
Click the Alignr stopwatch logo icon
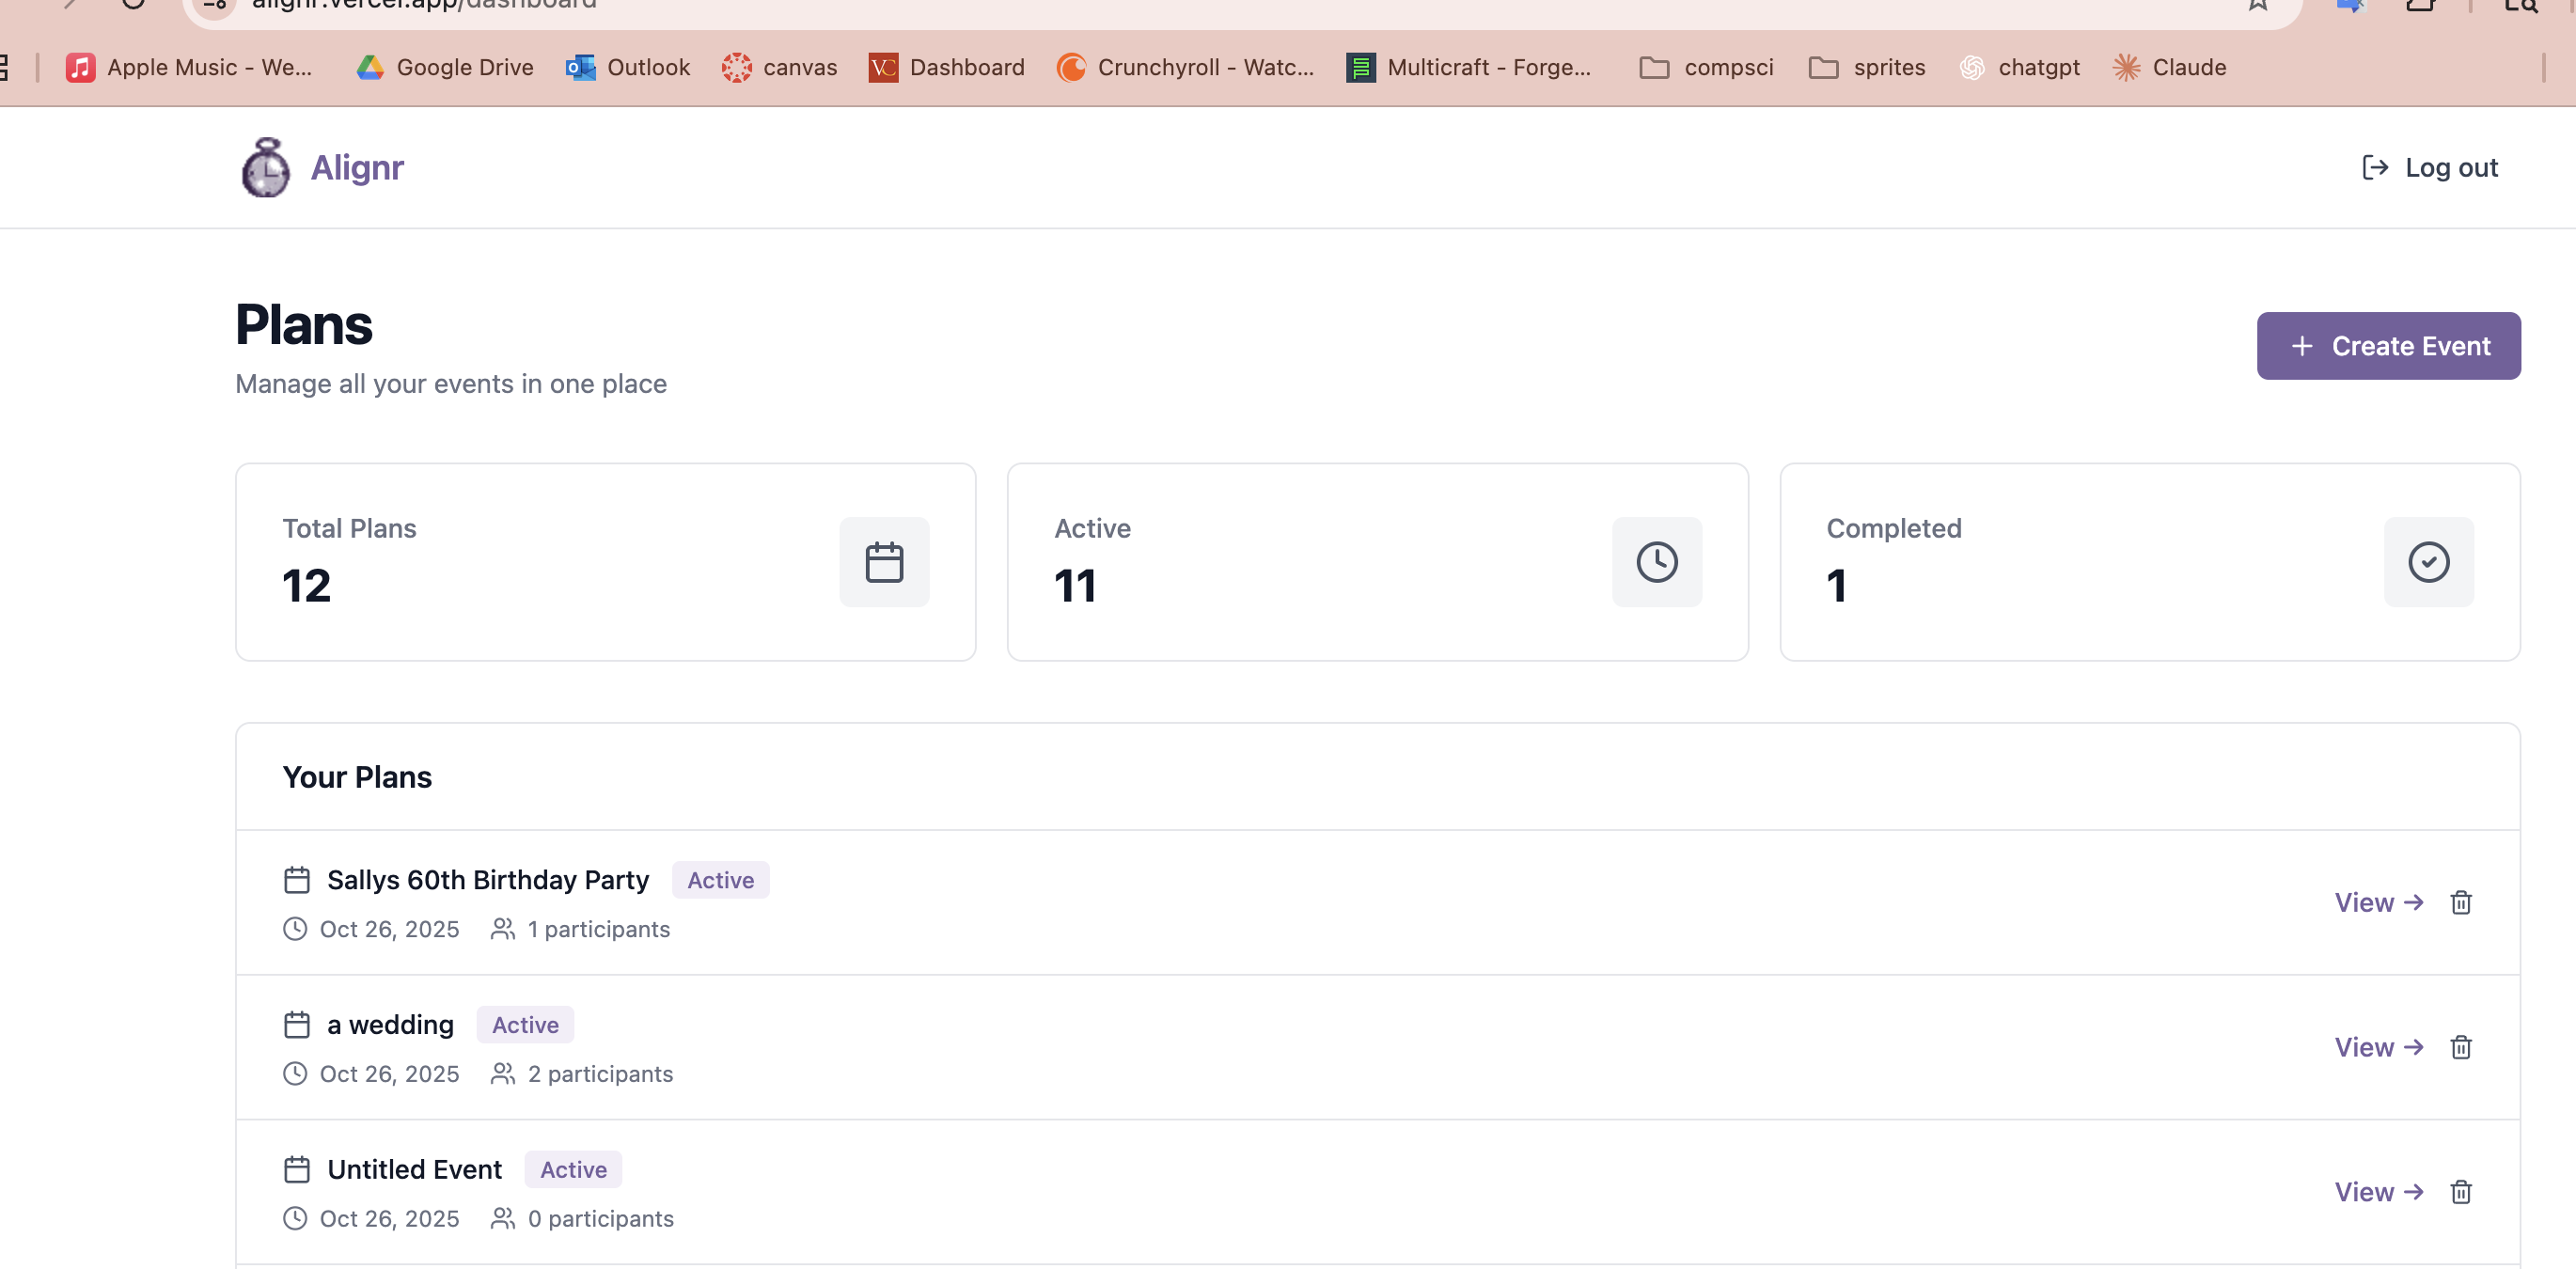pos(265,168)
